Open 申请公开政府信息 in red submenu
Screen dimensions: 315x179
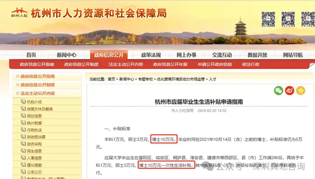click(215, 64)
